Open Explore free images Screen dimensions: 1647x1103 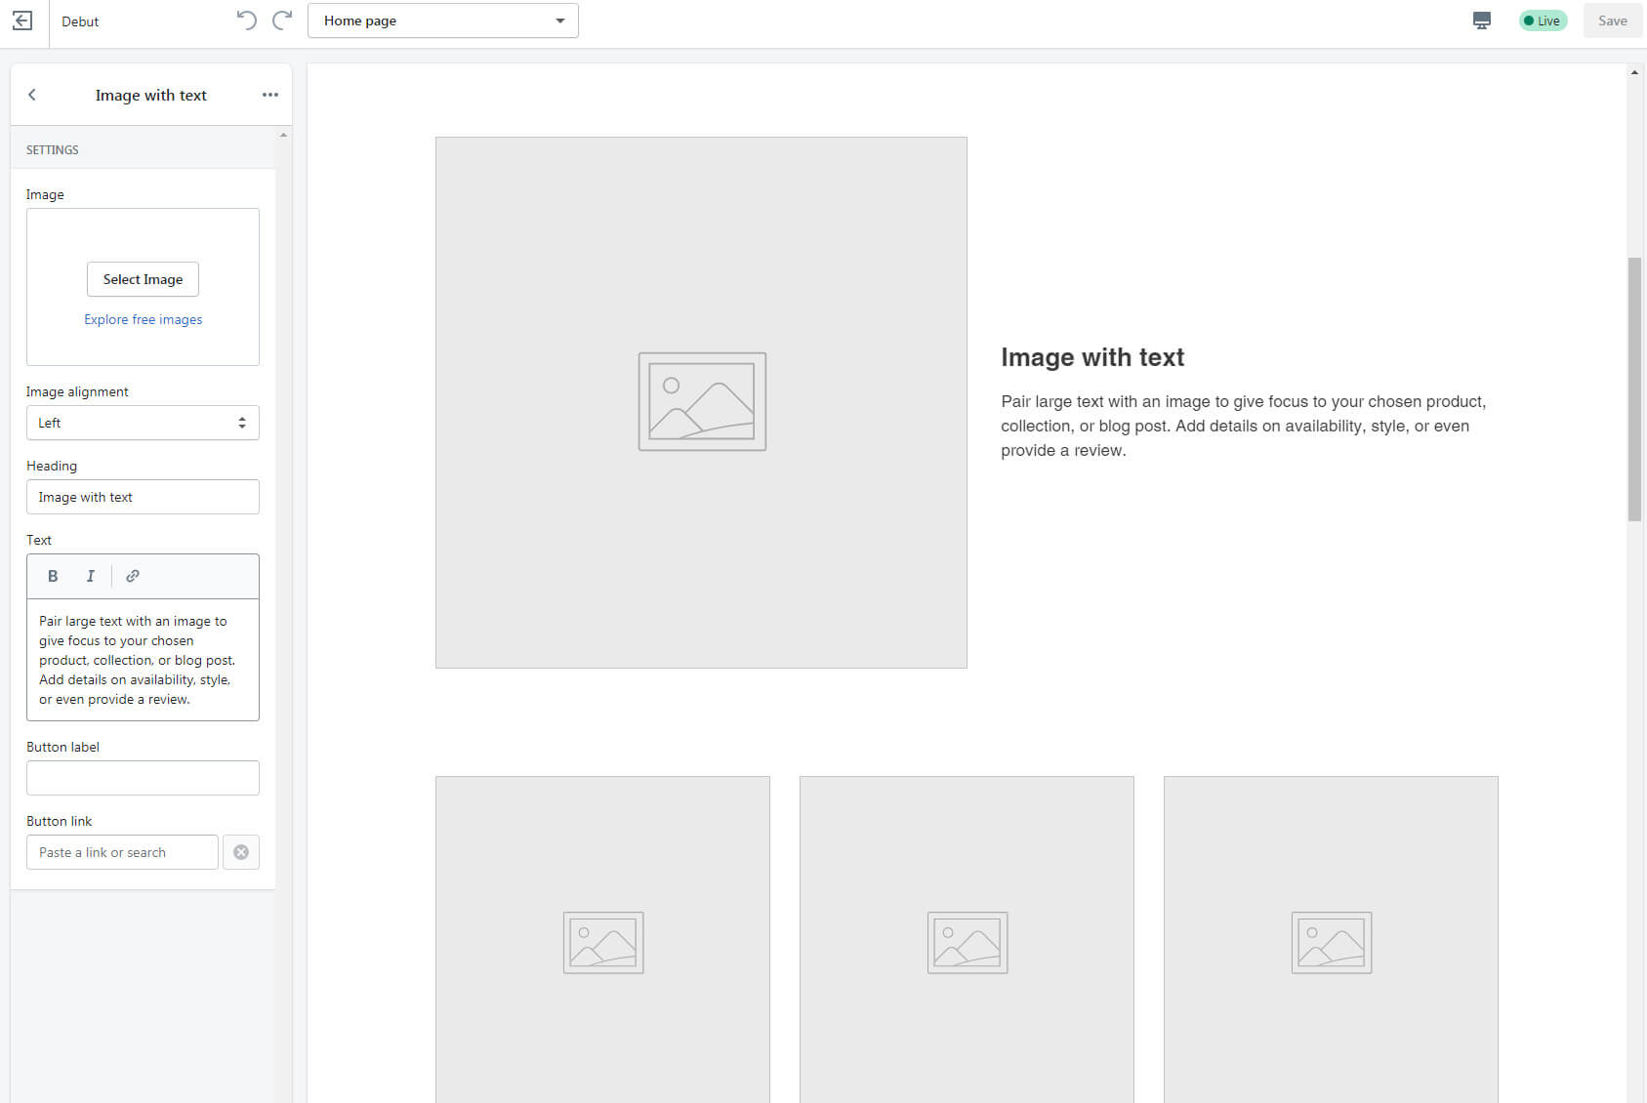tap(143, 319)
